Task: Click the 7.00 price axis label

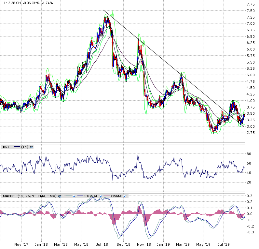Action: (x=251, y=23)
